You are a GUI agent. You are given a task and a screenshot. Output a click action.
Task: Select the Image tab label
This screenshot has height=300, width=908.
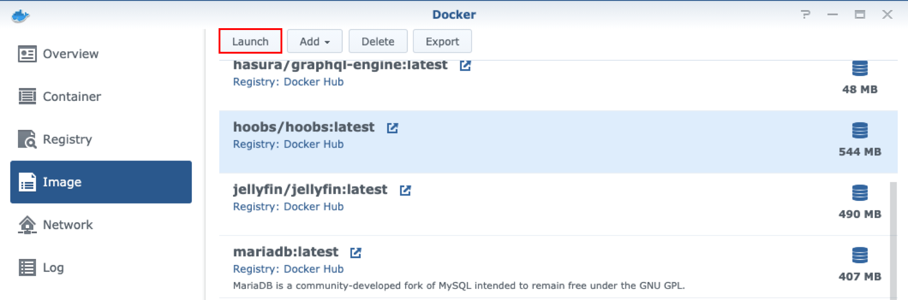click(62, 182)
